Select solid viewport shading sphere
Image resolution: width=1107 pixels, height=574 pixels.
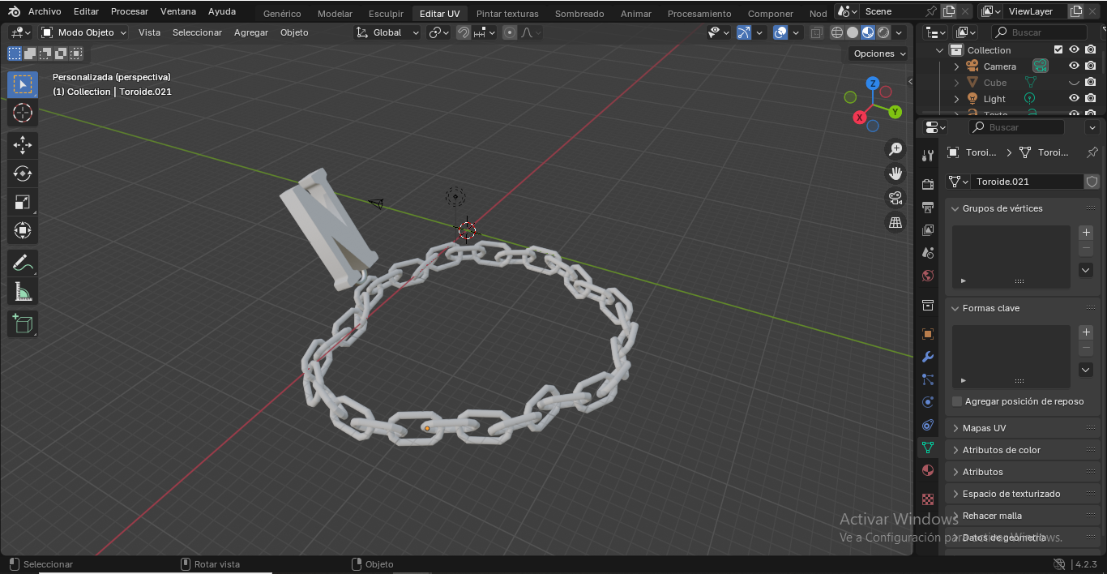pos(853,32)
